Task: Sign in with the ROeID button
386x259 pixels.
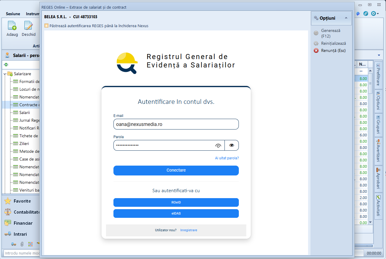Action: click(176, 202)
